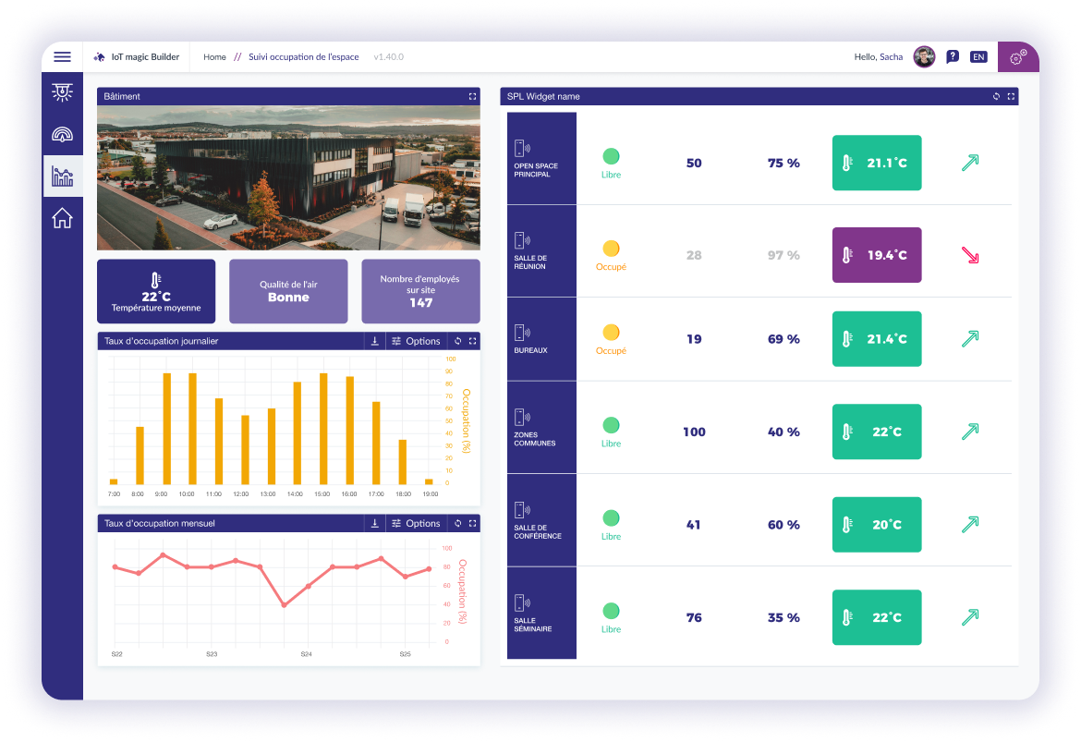
Task: Open the EN language selector
Action: tap(978, 57)
